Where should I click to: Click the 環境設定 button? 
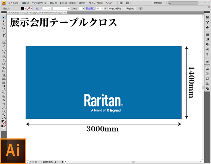pyautogui.click(x=130, y=9)
